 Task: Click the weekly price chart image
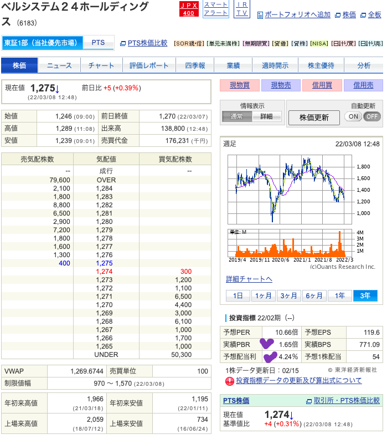tap(290, 190)
